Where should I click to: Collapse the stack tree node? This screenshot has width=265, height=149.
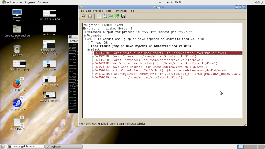(x=89, y=49)
